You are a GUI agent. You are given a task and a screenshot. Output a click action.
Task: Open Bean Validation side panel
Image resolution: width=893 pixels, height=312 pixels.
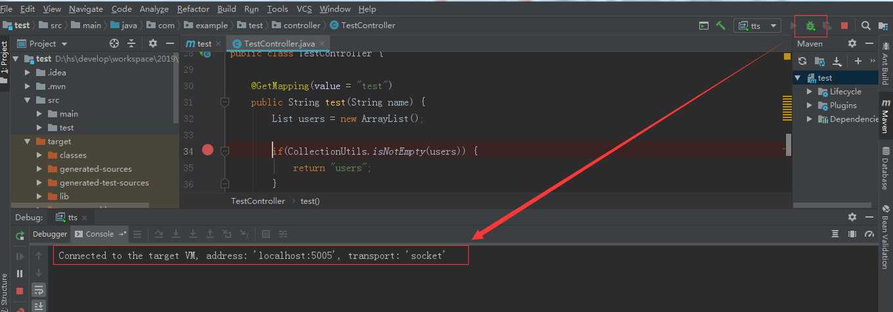(x=885, y=237)
